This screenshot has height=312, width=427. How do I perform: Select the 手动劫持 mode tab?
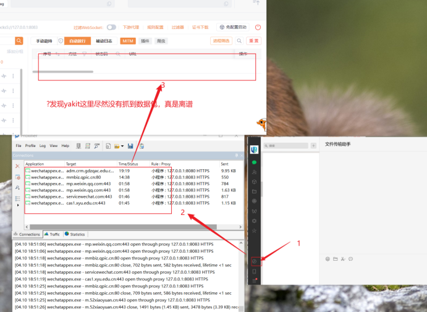(44, 41)
